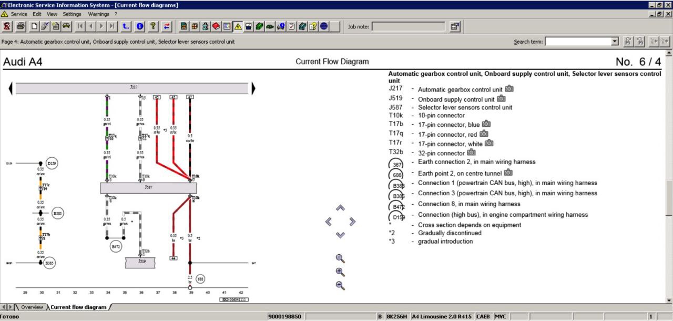Open the View menu

point(52,14)
